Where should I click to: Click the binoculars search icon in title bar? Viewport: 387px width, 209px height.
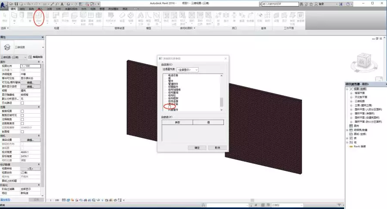tap(302, 4)
